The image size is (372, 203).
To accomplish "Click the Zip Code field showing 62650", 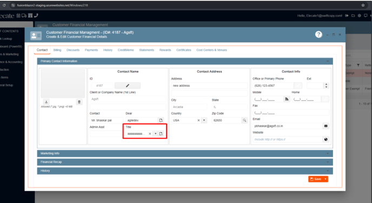I will point(227,120).
